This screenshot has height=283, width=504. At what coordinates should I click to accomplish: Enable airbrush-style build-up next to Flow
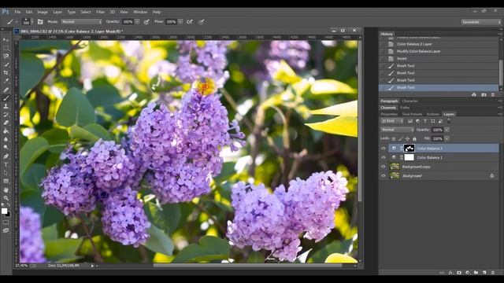coord(190,22)
